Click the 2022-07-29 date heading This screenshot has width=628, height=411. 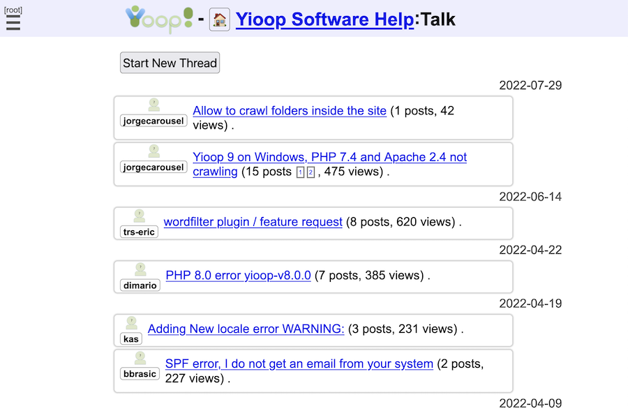click(530, 85)
